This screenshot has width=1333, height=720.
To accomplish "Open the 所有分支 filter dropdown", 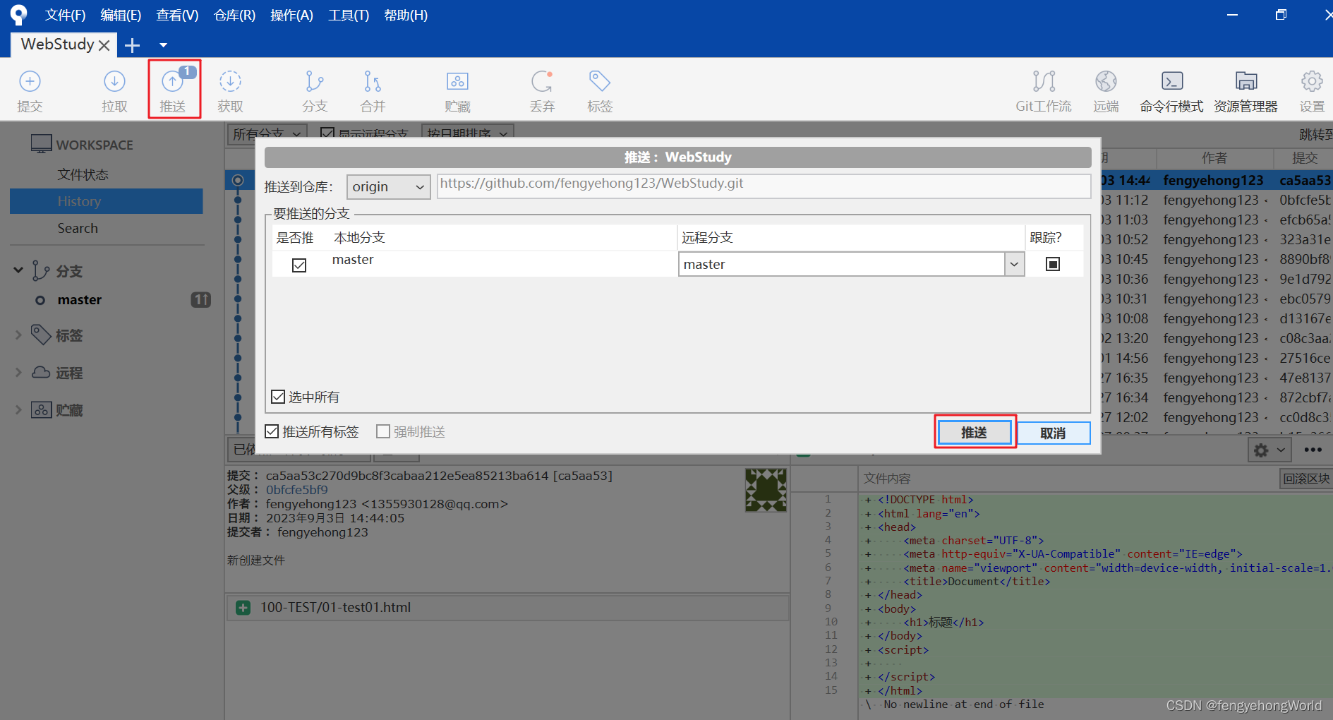I will click(x=267, y=133).
